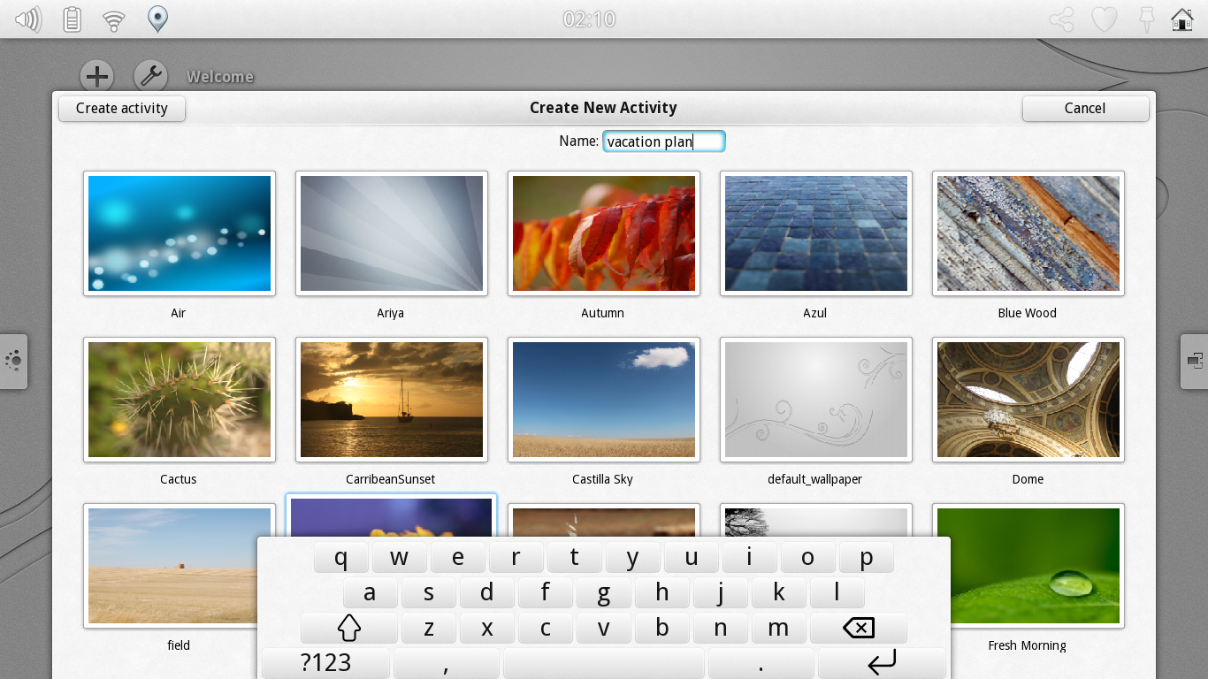Click the volume speaker icon
This screenshot has height=679, width=1208.
28,19
